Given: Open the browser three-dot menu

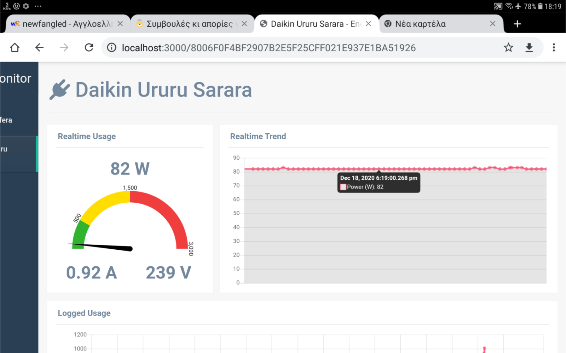Looking at the screenshot, I should tap(554, 47).
